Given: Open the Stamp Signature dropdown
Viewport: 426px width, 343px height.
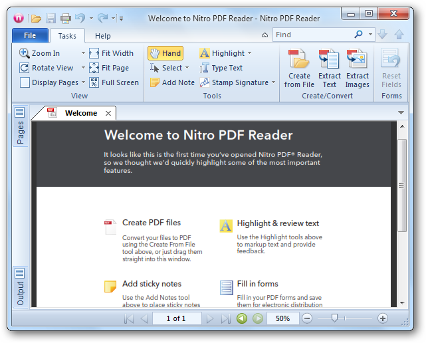Looking at the screenshot, I should (273, 82).
